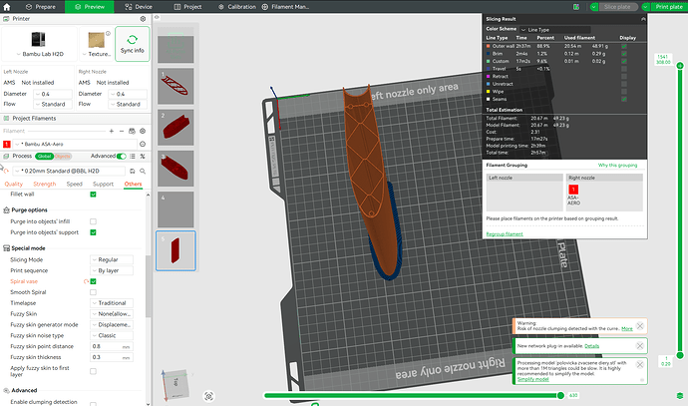
Task: Add a filament with plus icon
Action: coord(112,131)
